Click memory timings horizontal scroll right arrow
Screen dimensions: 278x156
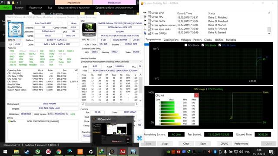point(137,104)
